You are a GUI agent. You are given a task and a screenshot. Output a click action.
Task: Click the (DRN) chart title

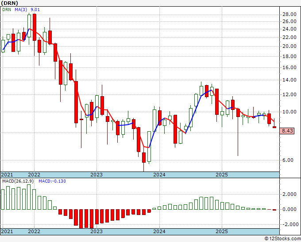tap(10, 3)
